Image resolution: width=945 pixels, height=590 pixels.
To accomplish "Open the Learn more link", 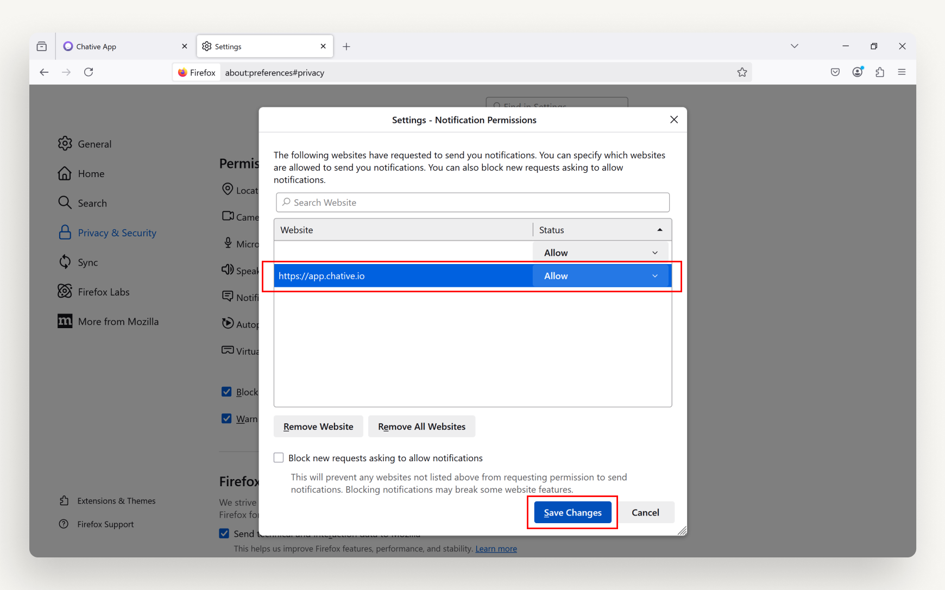I will (x=495, y=548).
